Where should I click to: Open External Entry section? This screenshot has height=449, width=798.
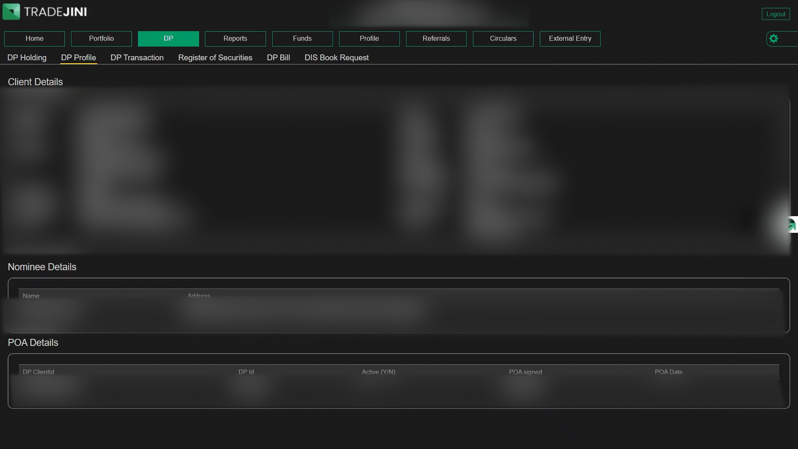pyautogui.click(x=570, y=39)
